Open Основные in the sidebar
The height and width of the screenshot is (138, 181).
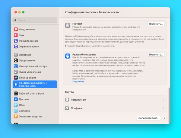pyautogui.click(x=25, y=55)
